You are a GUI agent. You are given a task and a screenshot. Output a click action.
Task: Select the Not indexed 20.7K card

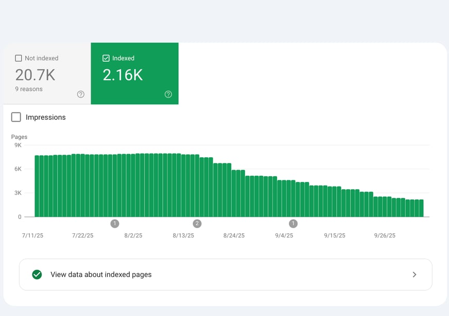pyautogui.click(x=47, y=73)
